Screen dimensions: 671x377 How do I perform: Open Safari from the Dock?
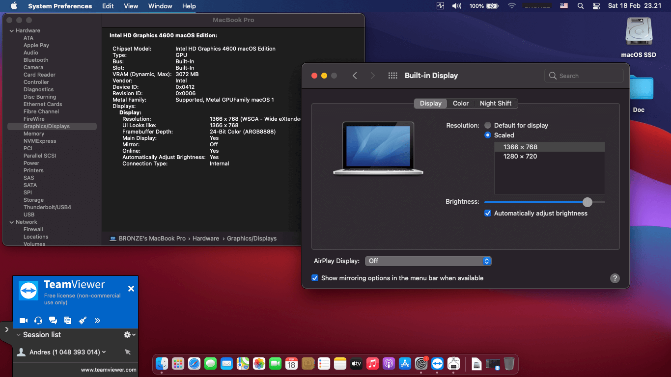point(194,364)
